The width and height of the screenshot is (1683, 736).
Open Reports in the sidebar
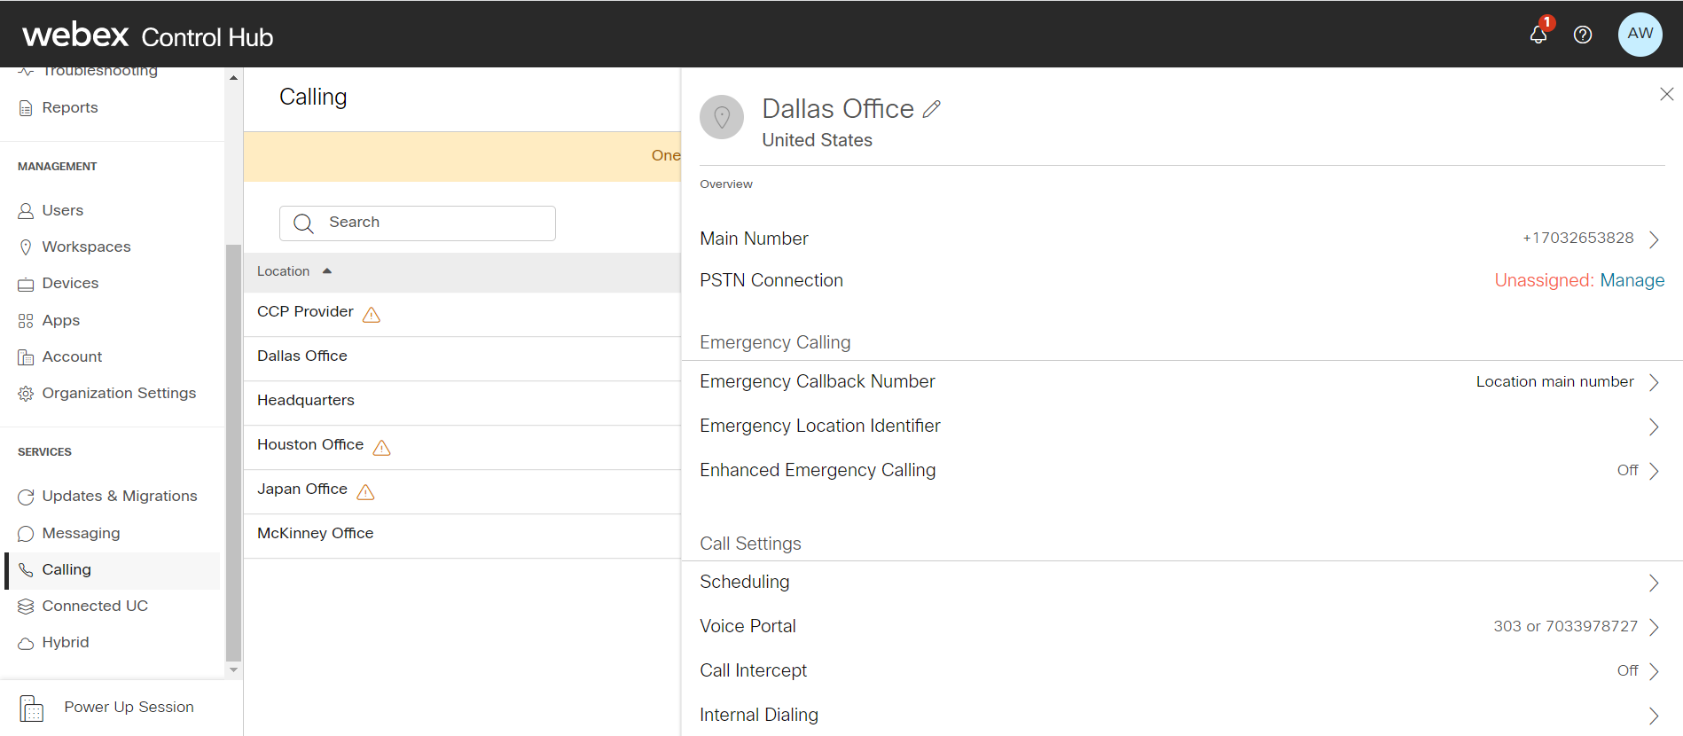[70, 107]
